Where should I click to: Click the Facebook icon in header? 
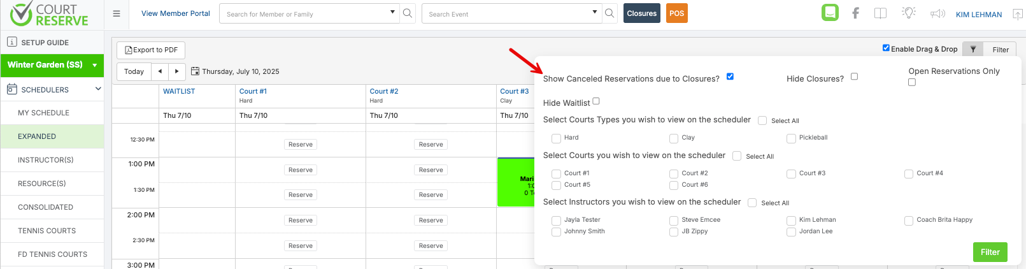pyautogui.click(x=855, y=13)
